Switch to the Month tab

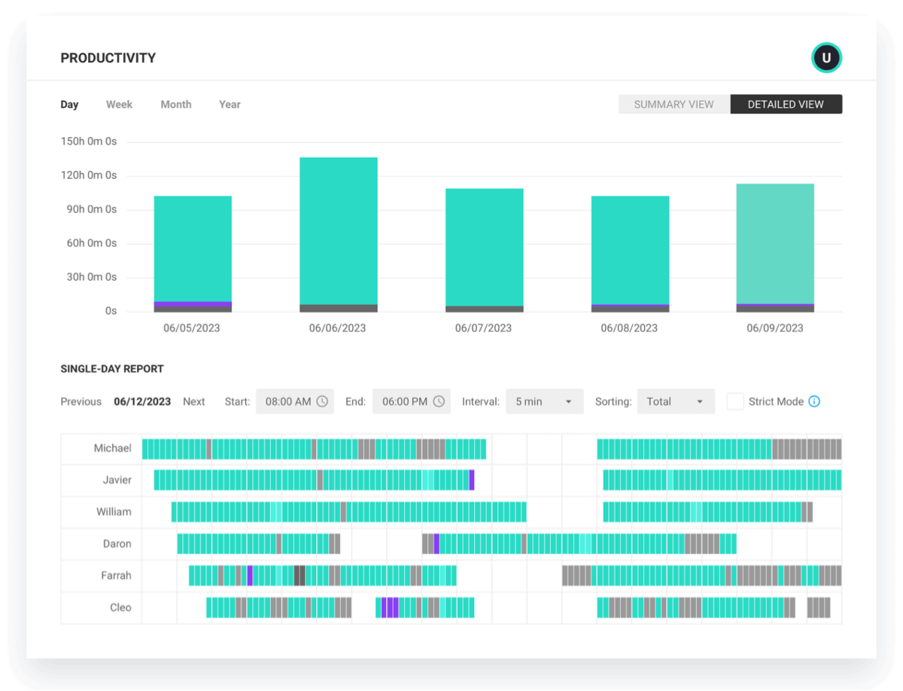(175, 104)
